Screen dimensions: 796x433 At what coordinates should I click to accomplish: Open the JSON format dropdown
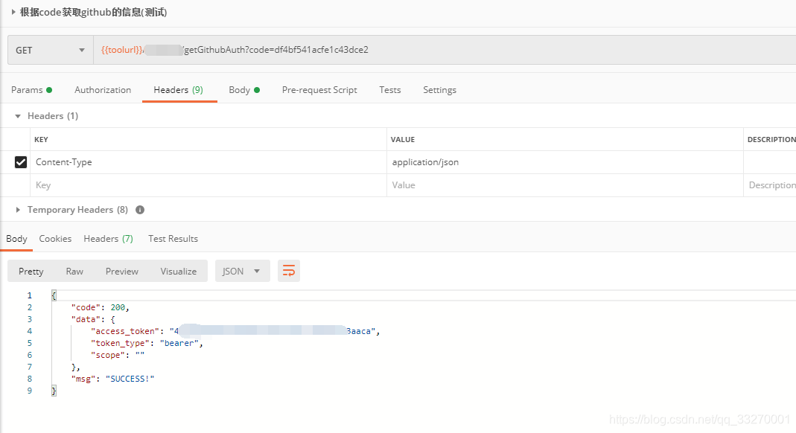243,272
